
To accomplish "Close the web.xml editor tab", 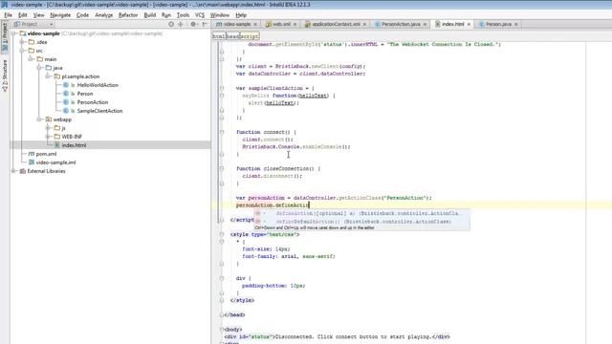I will [x=295, y=24].
